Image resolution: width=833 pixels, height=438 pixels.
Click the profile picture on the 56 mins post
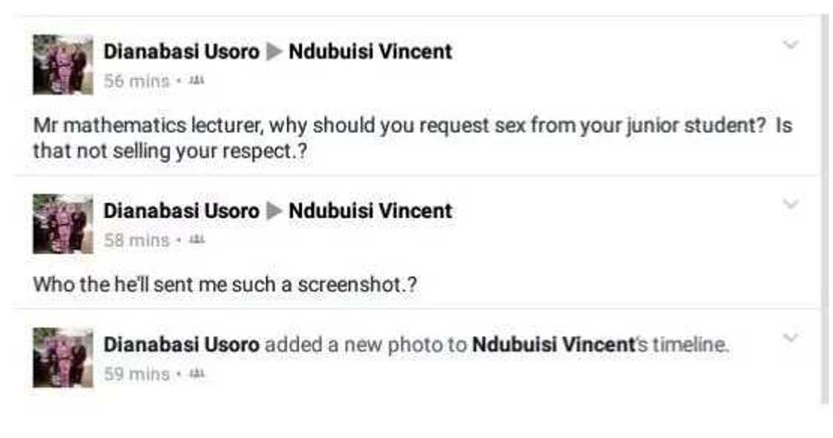(x=63, y=65)
